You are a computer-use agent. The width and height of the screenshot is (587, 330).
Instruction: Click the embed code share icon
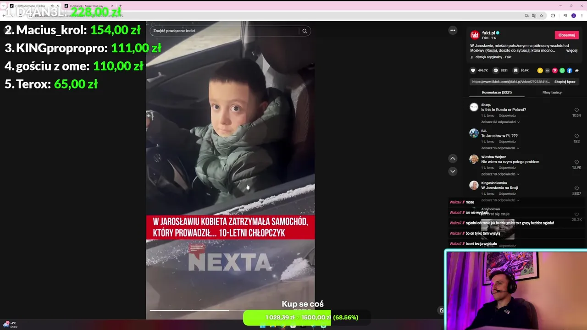(x=547, y=71)
